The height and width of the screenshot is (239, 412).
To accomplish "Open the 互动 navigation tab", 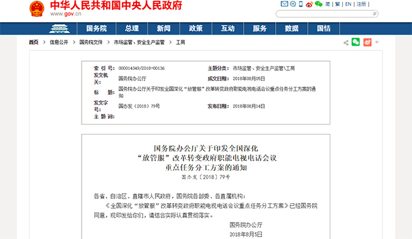I will click(228, 28).
